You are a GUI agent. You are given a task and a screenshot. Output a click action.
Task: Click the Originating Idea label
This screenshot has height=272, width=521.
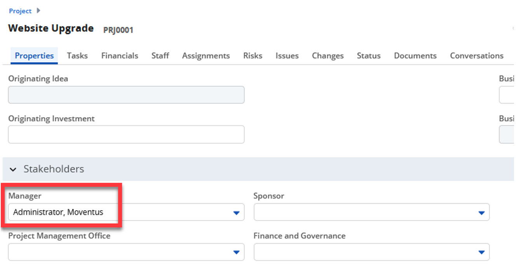tap(38, 79)
